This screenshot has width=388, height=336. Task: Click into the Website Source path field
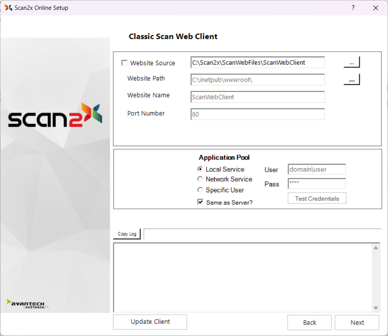pyautogui.click(x=257, y=62)
